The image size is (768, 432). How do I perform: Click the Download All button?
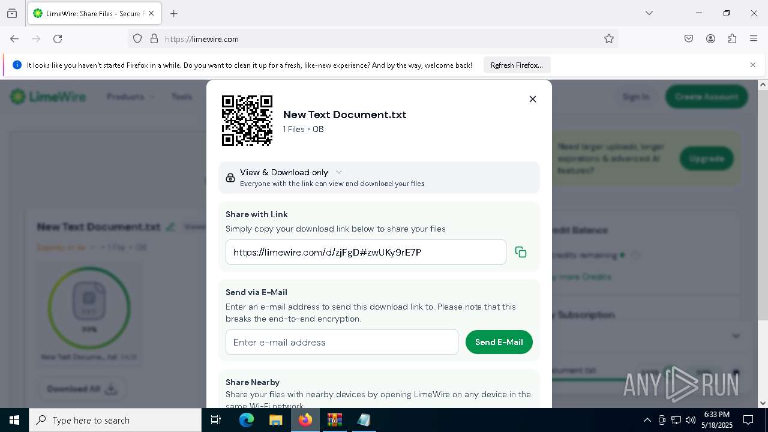pos(82,389)
